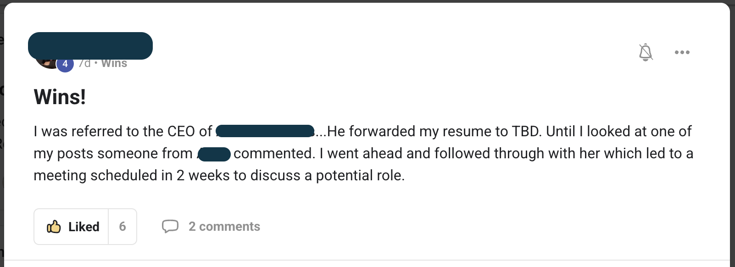The height and width of the screenshot is (267, 735).
Task: Open the Wins category next to timestamp
Action: 114,64
